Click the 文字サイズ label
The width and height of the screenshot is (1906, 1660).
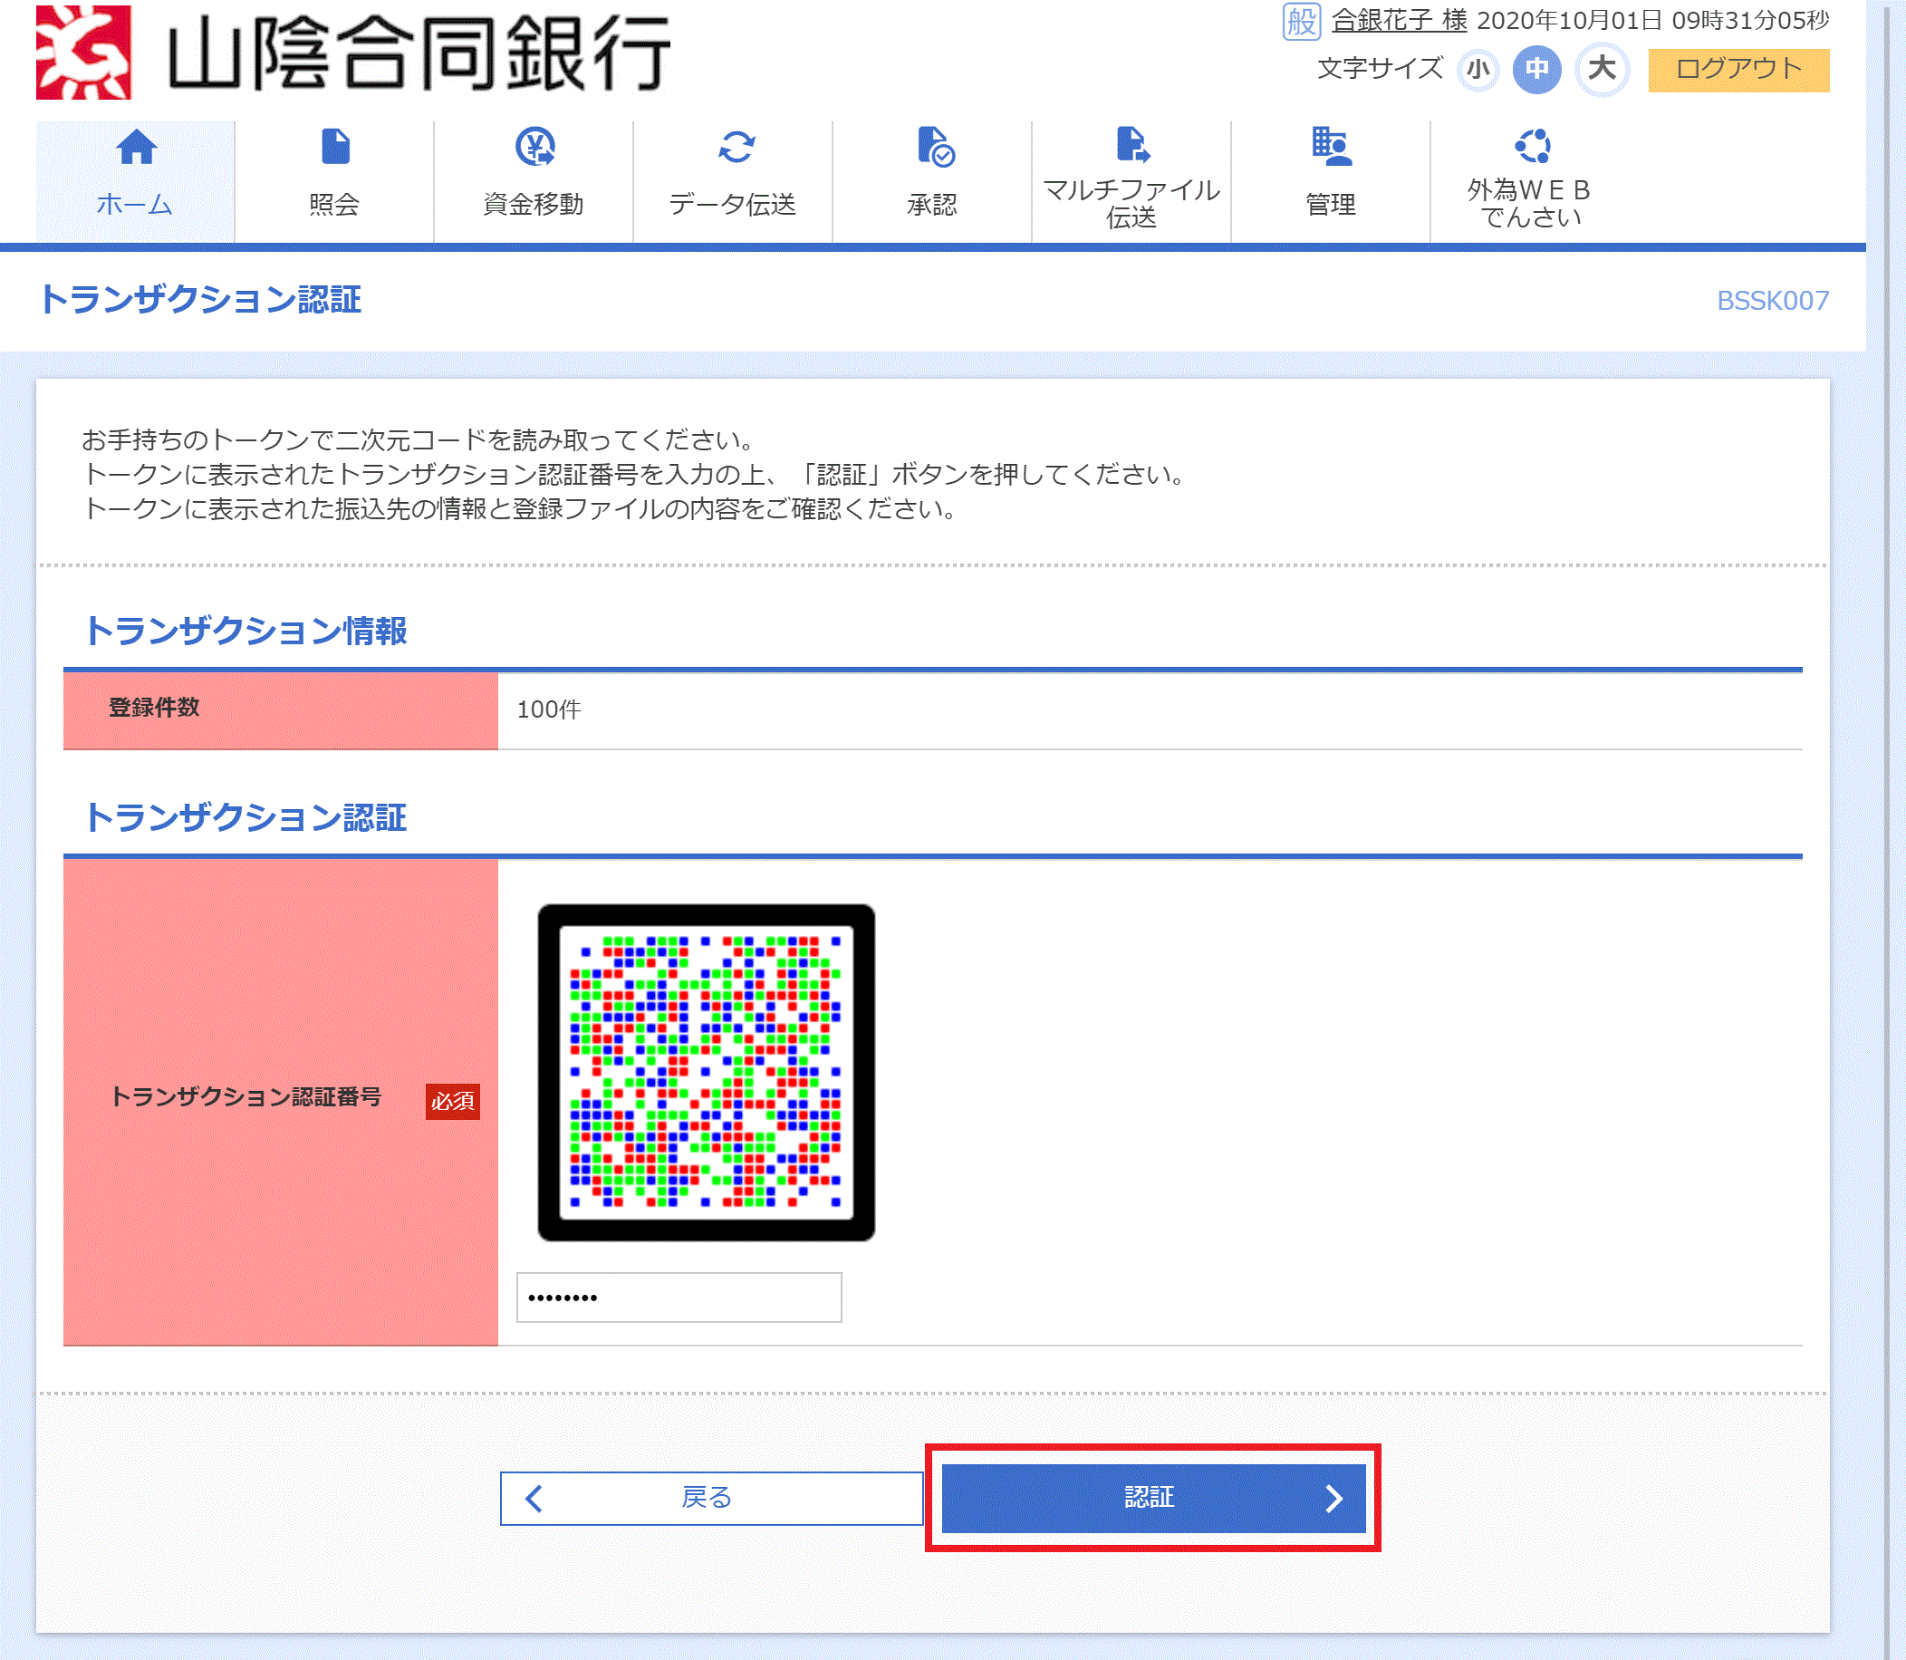point(1380,69)
